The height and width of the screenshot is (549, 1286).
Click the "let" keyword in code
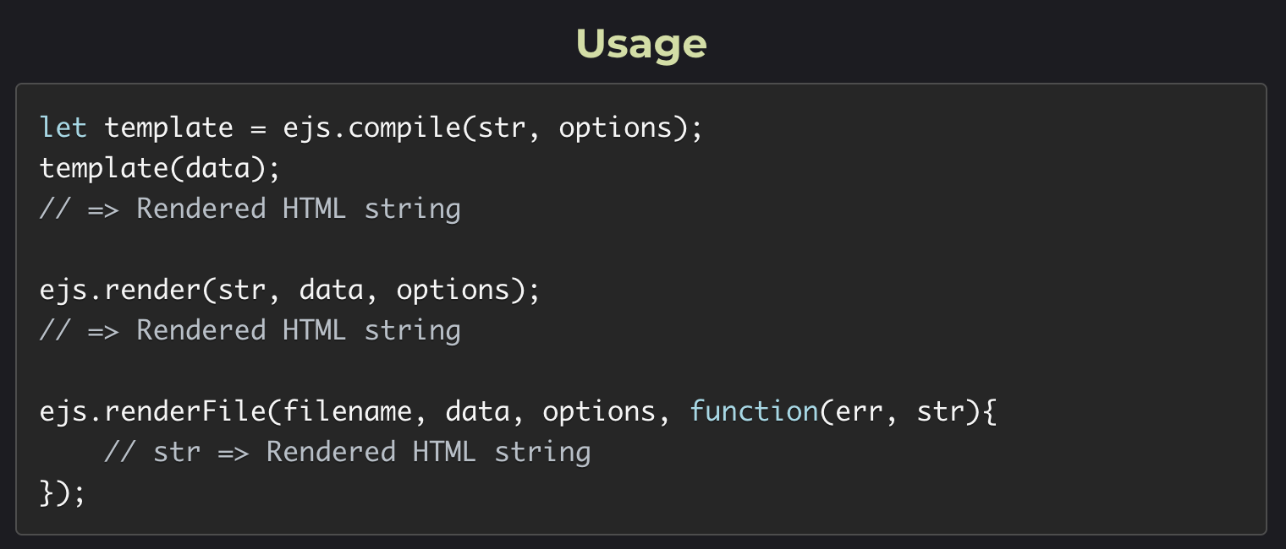point(63,128)
